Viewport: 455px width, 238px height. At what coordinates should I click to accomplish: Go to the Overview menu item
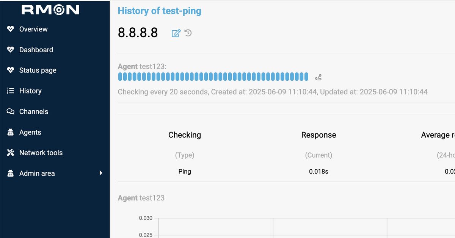(x=33, y=29)
